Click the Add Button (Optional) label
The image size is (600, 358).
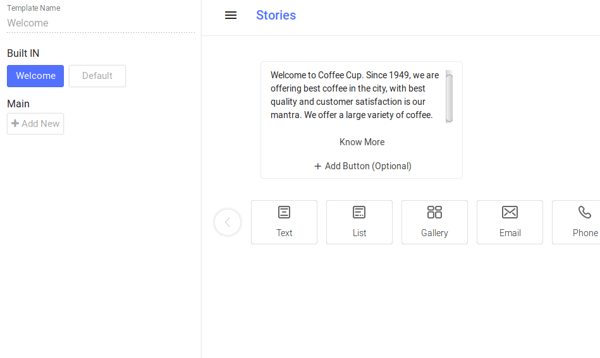point(368,166)
